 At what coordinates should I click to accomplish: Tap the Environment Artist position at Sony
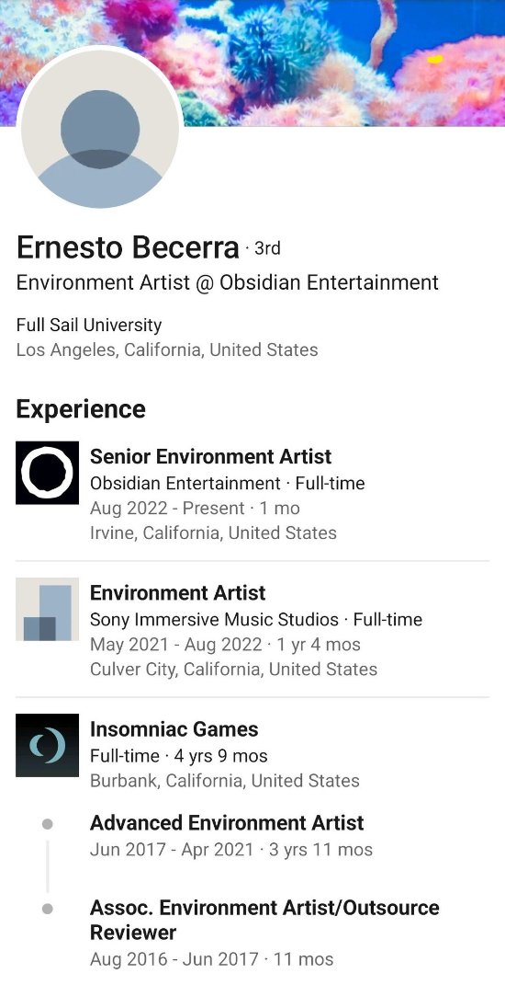click(177, 593)
